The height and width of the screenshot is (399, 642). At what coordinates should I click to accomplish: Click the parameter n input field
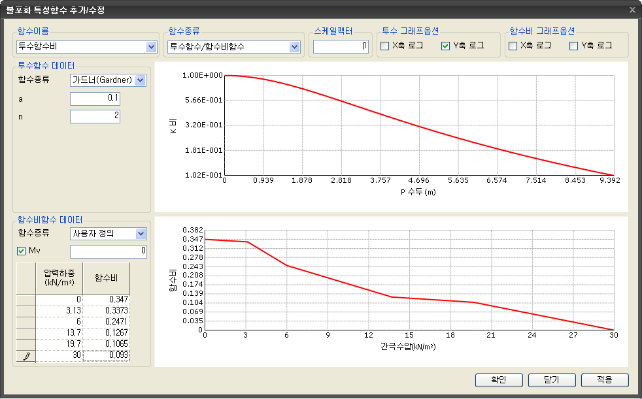pos(95,116)
